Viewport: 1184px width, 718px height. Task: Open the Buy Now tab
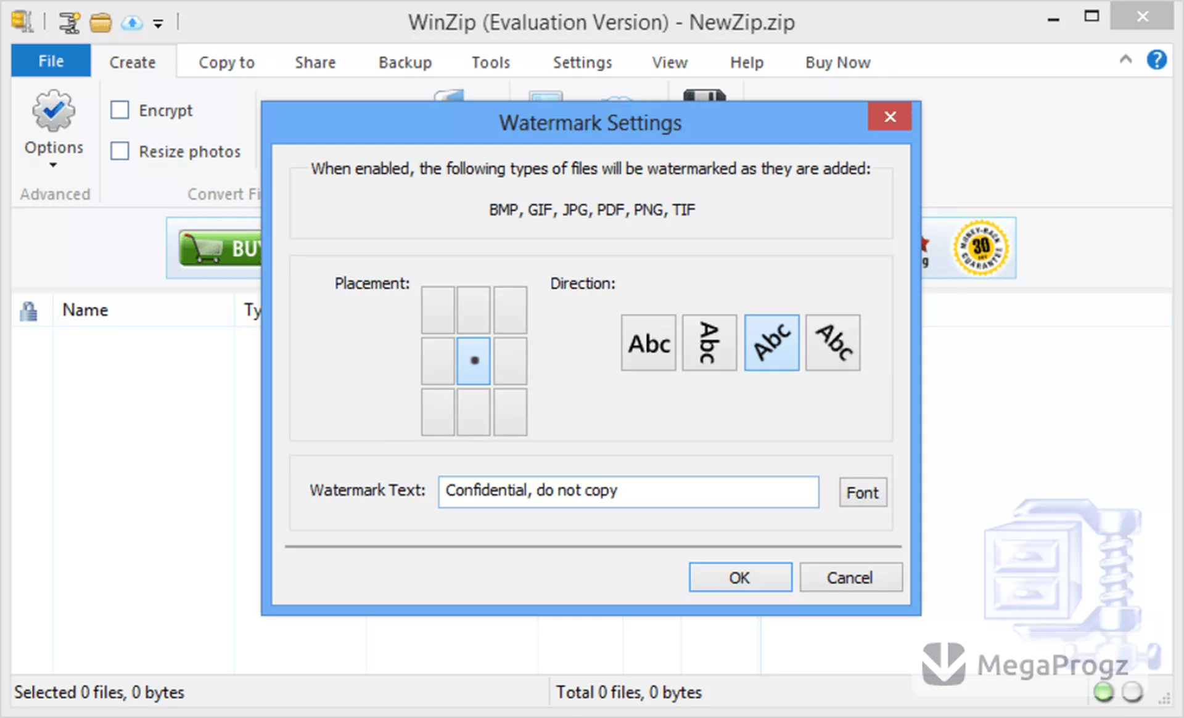tap(837, 62)
